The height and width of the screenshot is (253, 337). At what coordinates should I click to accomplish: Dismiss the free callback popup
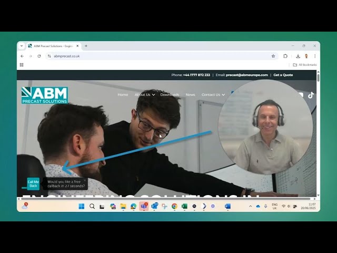[x=85, y=180]
